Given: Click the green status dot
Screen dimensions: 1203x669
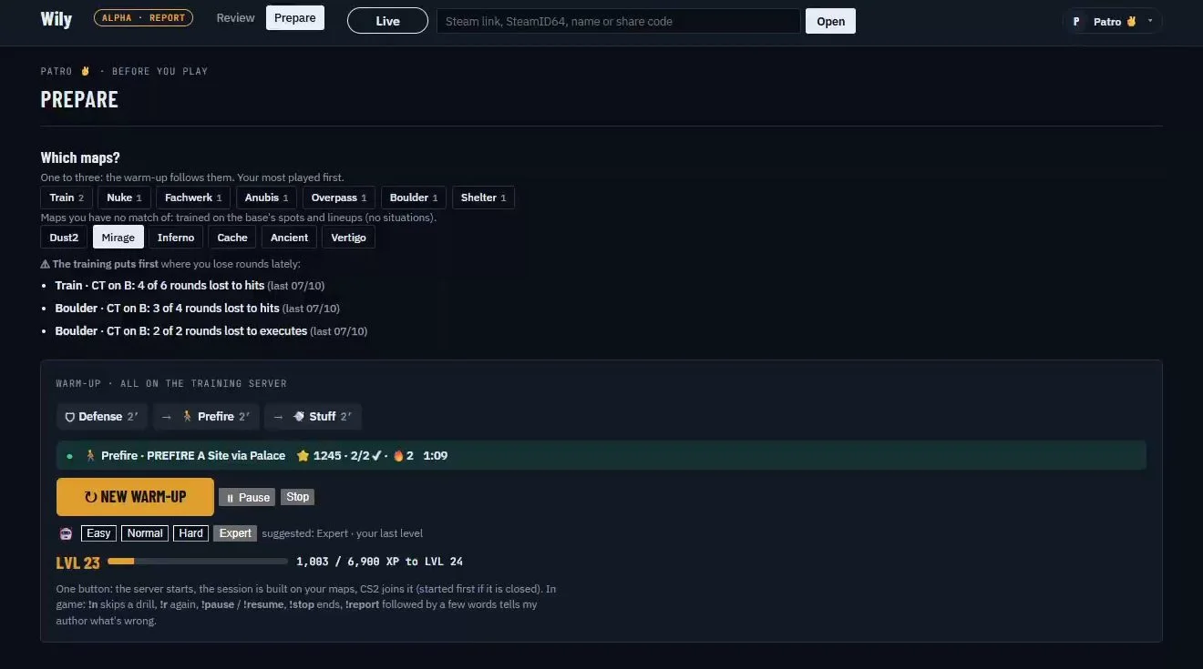Looking at the screenshot, I should (69, 455).
